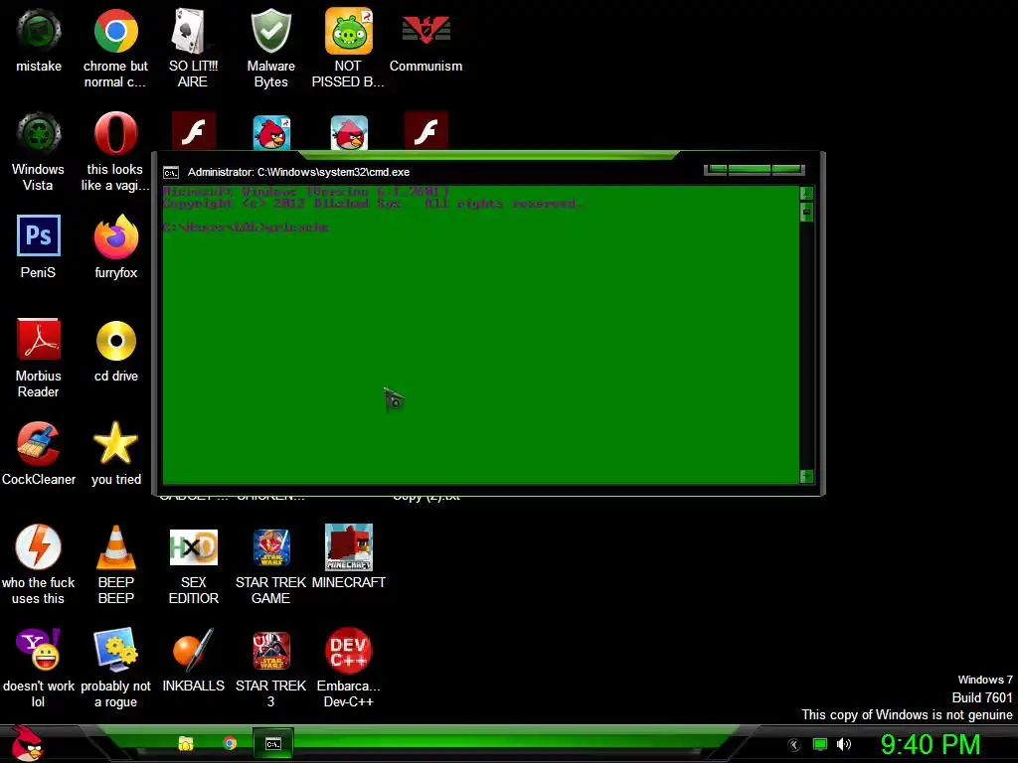Screen dimensions: 1018x763
Task: Click the cmd.exe taskbar button
Action: click(x=273, y=743)
